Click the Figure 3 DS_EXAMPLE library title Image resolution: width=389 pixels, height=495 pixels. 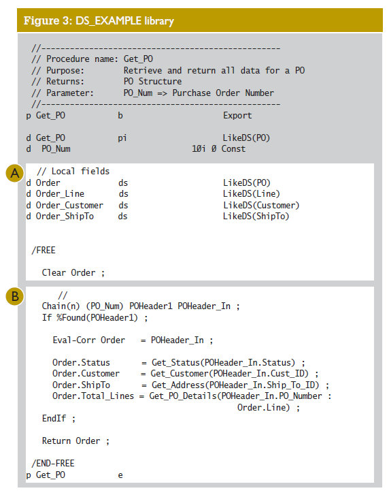(x=99, y=21)
